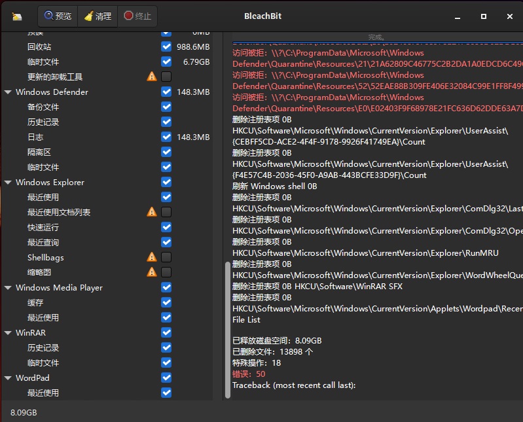Select the 隔离区 tree row

coord(107,152)
